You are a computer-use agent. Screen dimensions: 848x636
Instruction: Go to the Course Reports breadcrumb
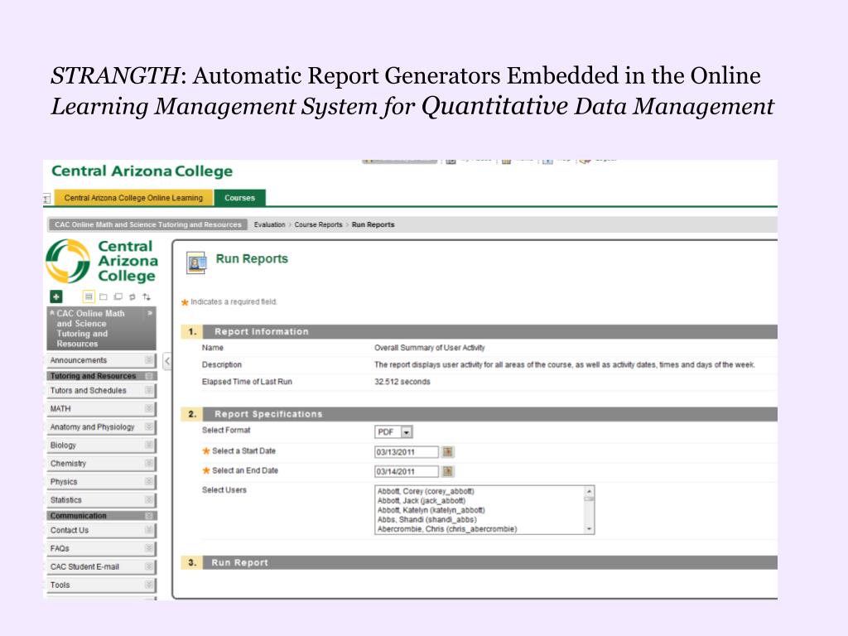pos(319,224)
